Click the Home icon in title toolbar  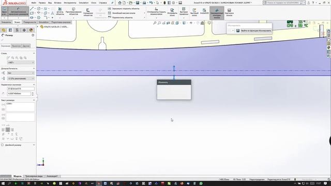pos(119,3)
